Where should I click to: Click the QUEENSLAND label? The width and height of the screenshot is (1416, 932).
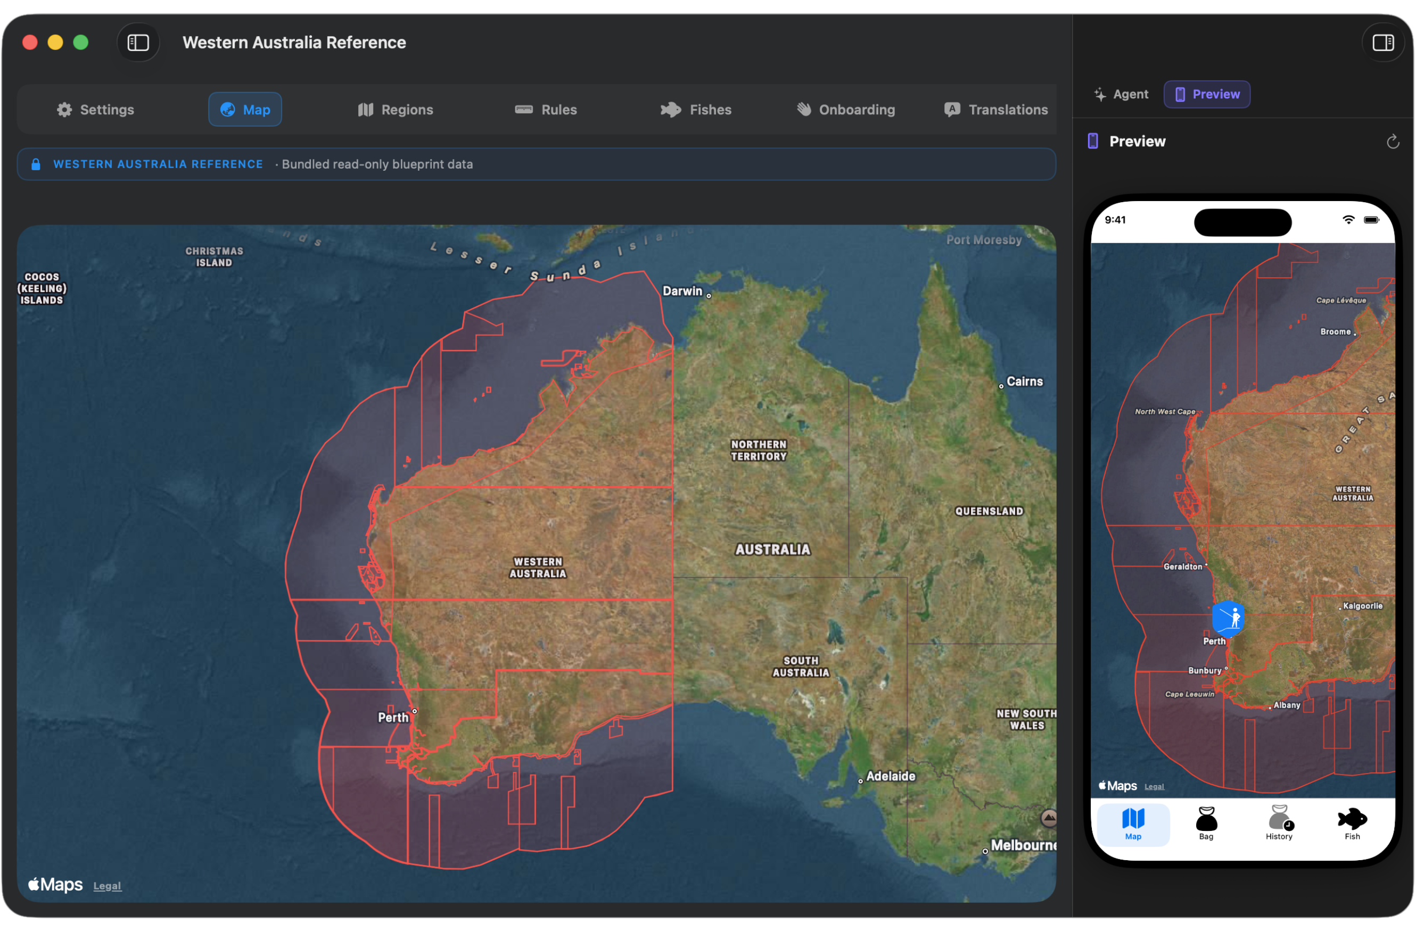pos(989,511)
